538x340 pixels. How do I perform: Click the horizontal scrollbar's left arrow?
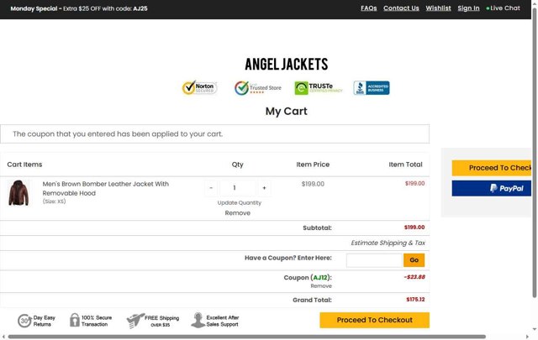3,337
